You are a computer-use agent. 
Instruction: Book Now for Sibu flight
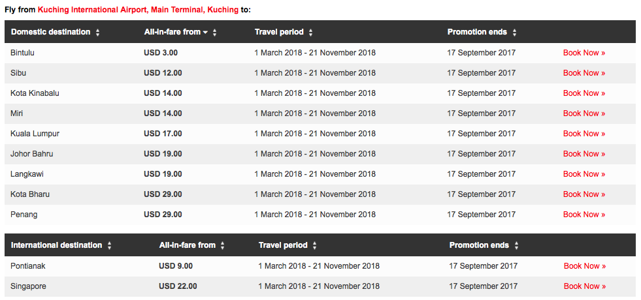tap(583, 73)
